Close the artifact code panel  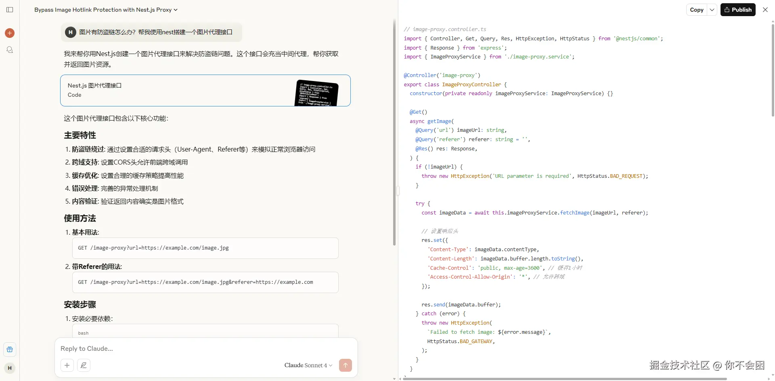pyautogui.click(x=765, y=10)
